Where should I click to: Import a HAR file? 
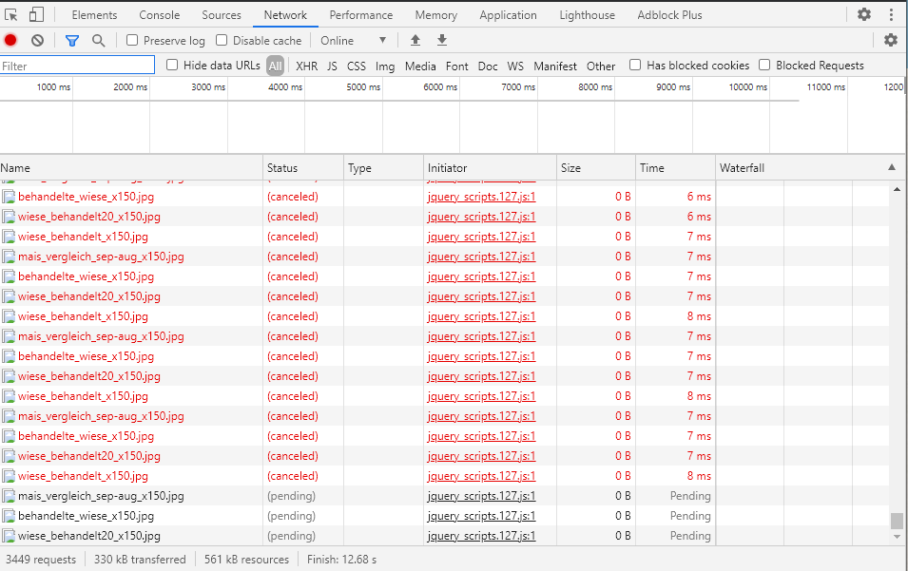point(414,40)
